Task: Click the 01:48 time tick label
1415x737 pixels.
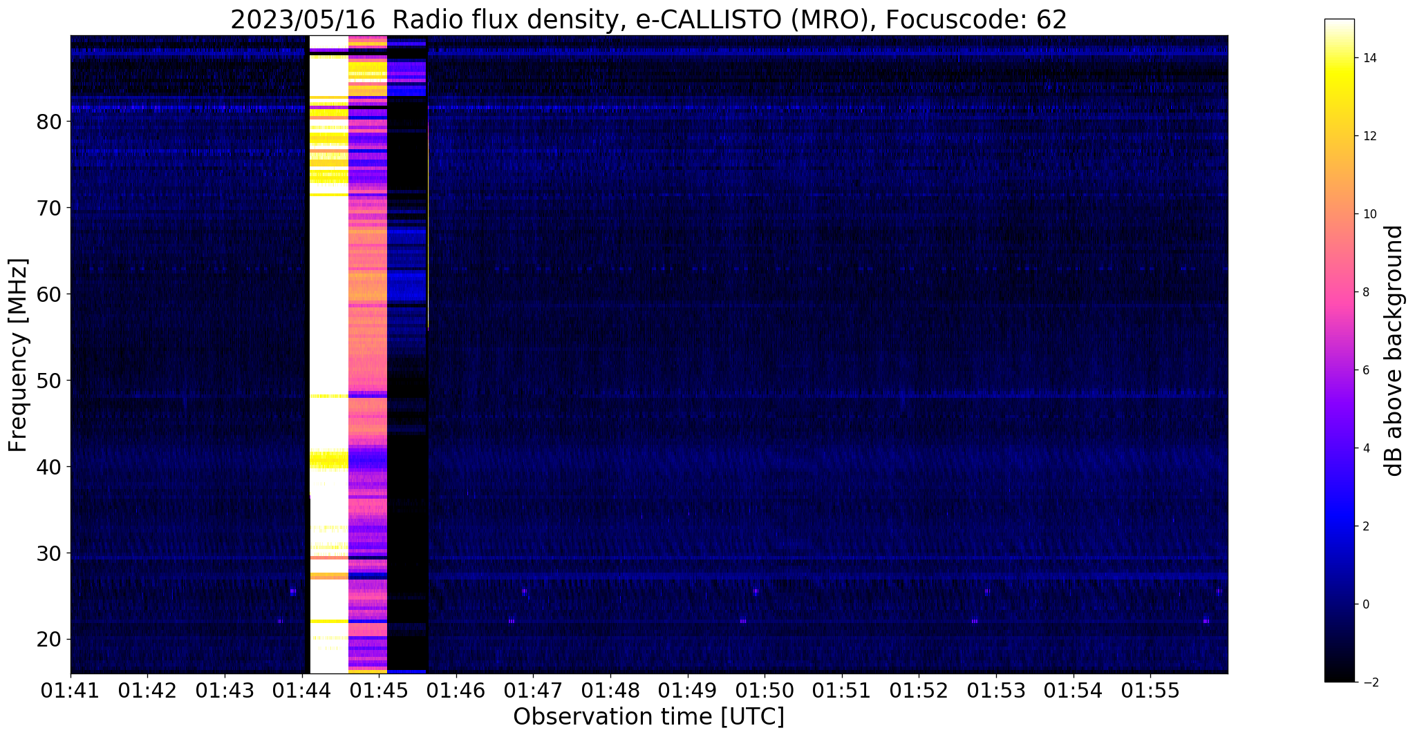Action: click(x=610, y=691)
